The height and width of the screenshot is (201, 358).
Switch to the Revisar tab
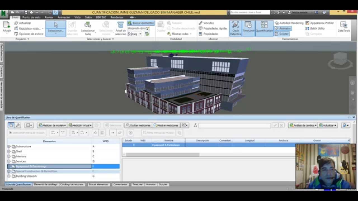[49, 17]
